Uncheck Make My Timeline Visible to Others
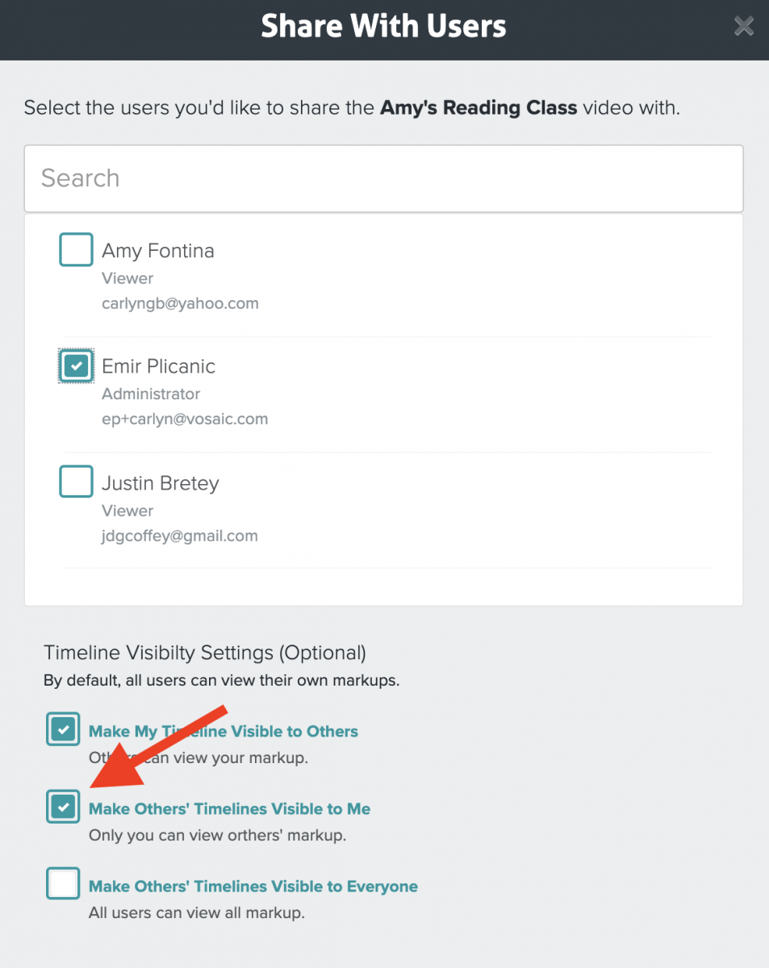 tap(63, 730)
